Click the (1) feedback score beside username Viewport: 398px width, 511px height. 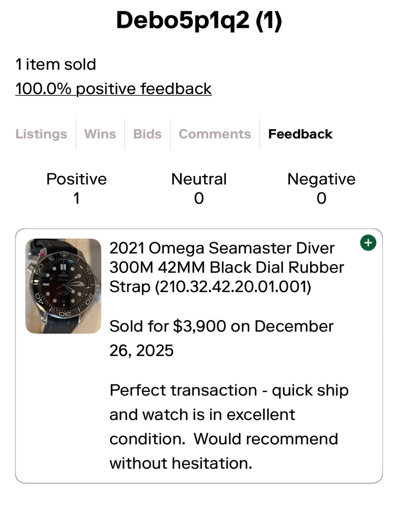(x=269, y=21)
